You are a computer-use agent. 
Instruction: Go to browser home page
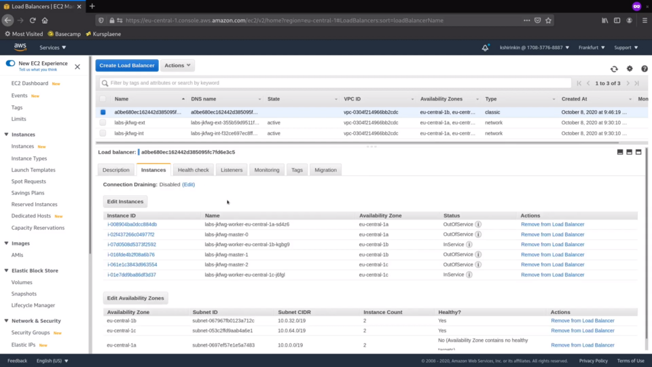(x=45, y=20)
